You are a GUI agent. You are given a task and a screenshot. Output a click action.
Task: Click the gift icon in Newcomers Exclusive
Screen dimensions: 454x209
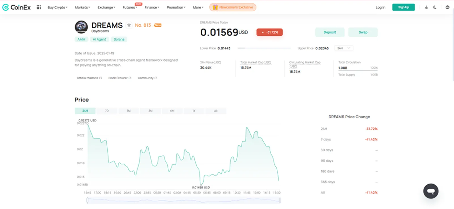(x=215, y=7)
